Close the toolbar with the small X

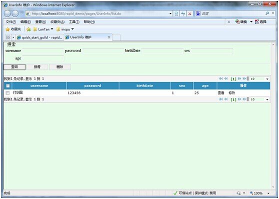coord(229,21)
